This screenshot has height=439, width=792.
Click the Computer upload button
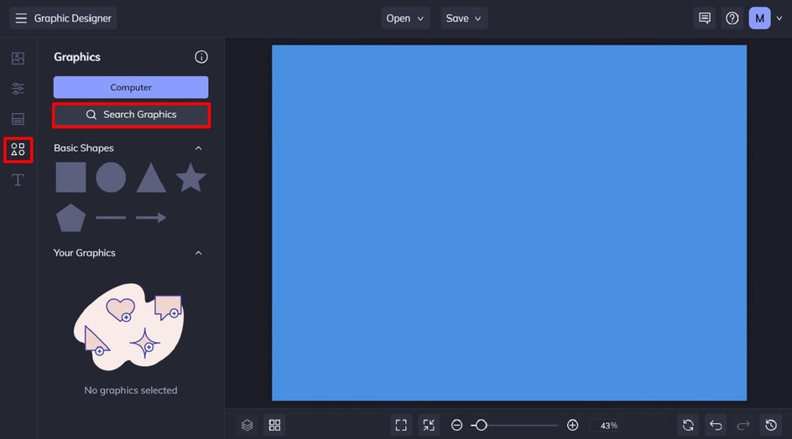click(131, 87)
